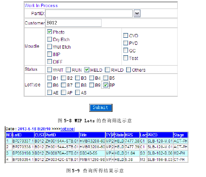The image size is (206, 177).
Task: Select lot BP350198.3 cell
Action: 23,153
